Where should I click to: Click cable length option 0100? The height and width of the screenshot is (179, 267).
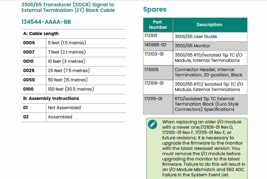28,89
